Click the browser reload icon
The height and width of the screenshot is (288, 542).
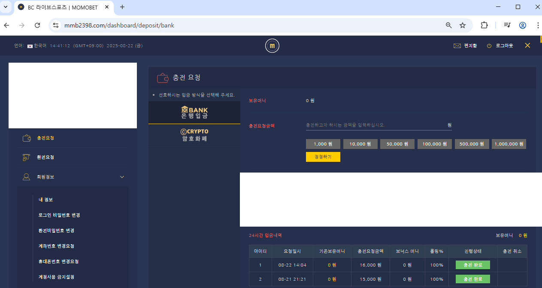pyautogui.click(x=37, y=25)
